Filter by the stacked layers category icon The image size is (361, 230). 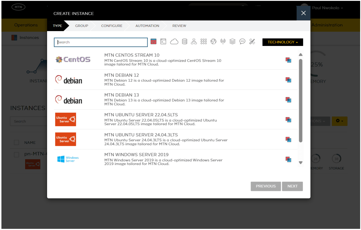233,42
